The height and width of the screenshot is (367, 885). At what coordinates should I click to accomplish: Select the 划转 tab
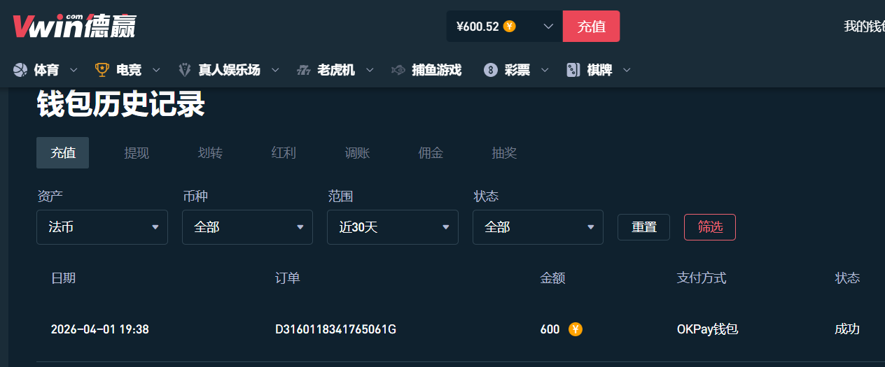click(x=210, y=153)
